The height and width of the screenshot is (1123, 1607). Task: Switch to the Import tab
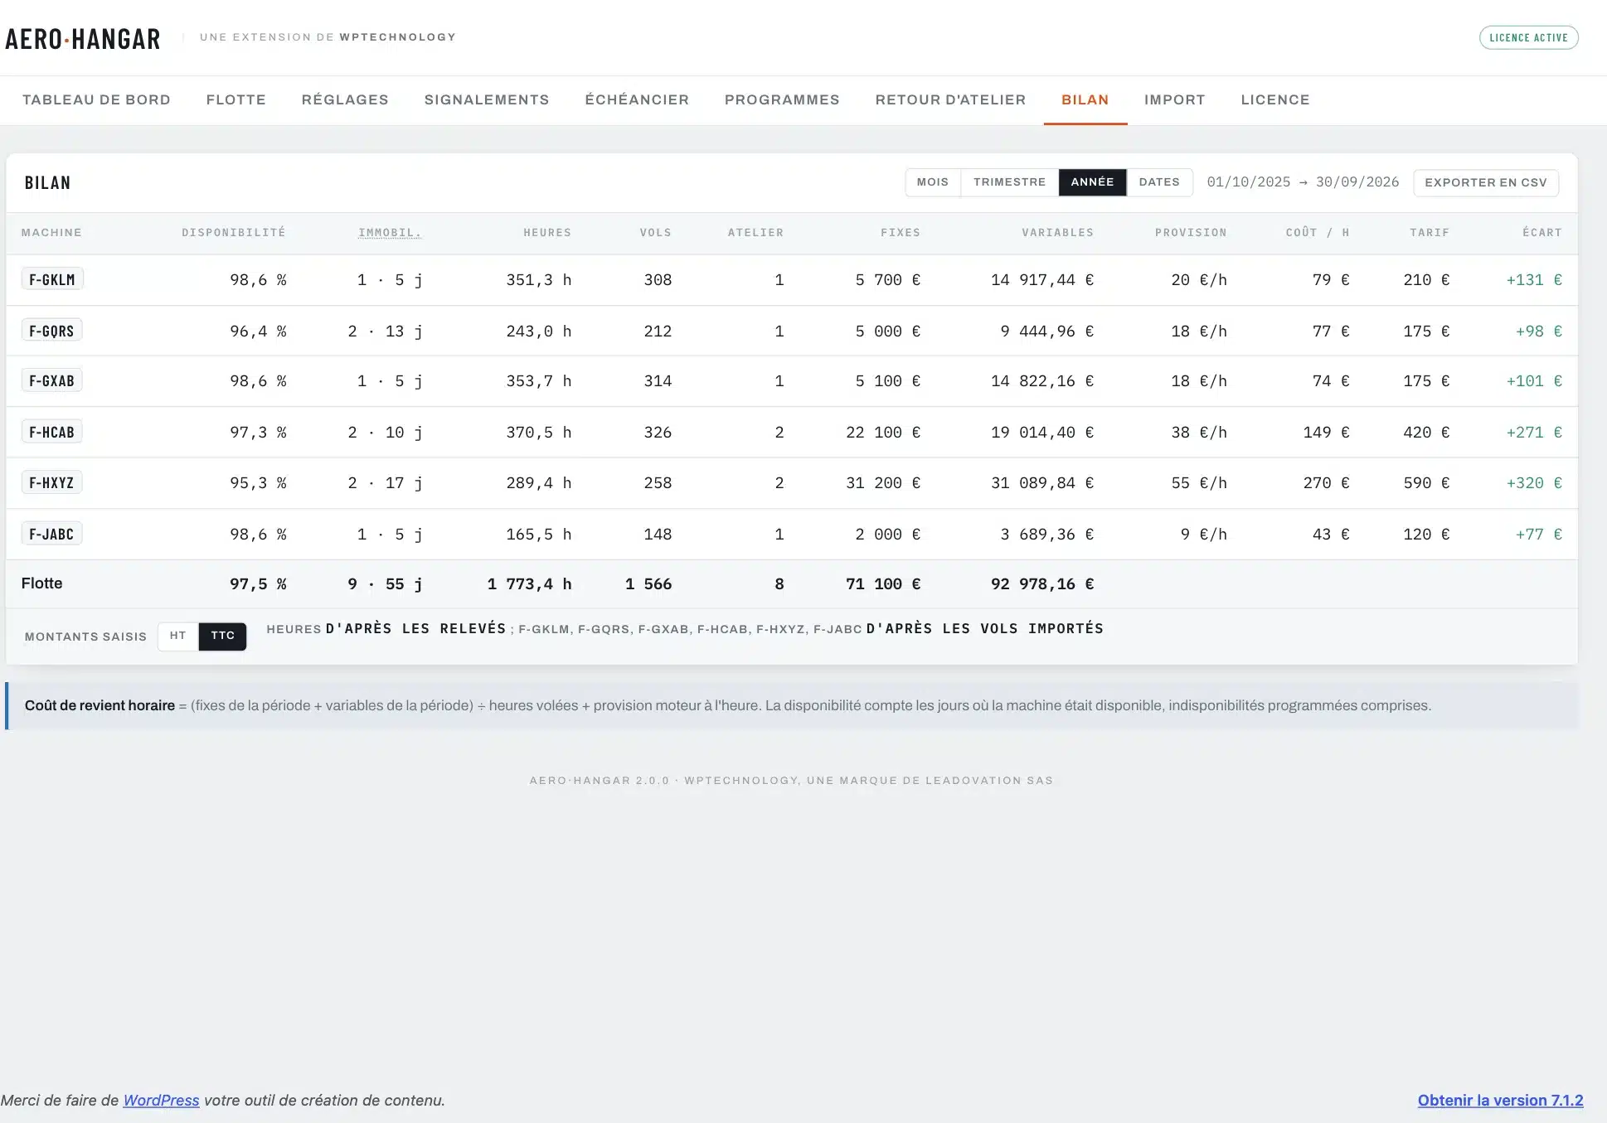tap(1175, 99)
